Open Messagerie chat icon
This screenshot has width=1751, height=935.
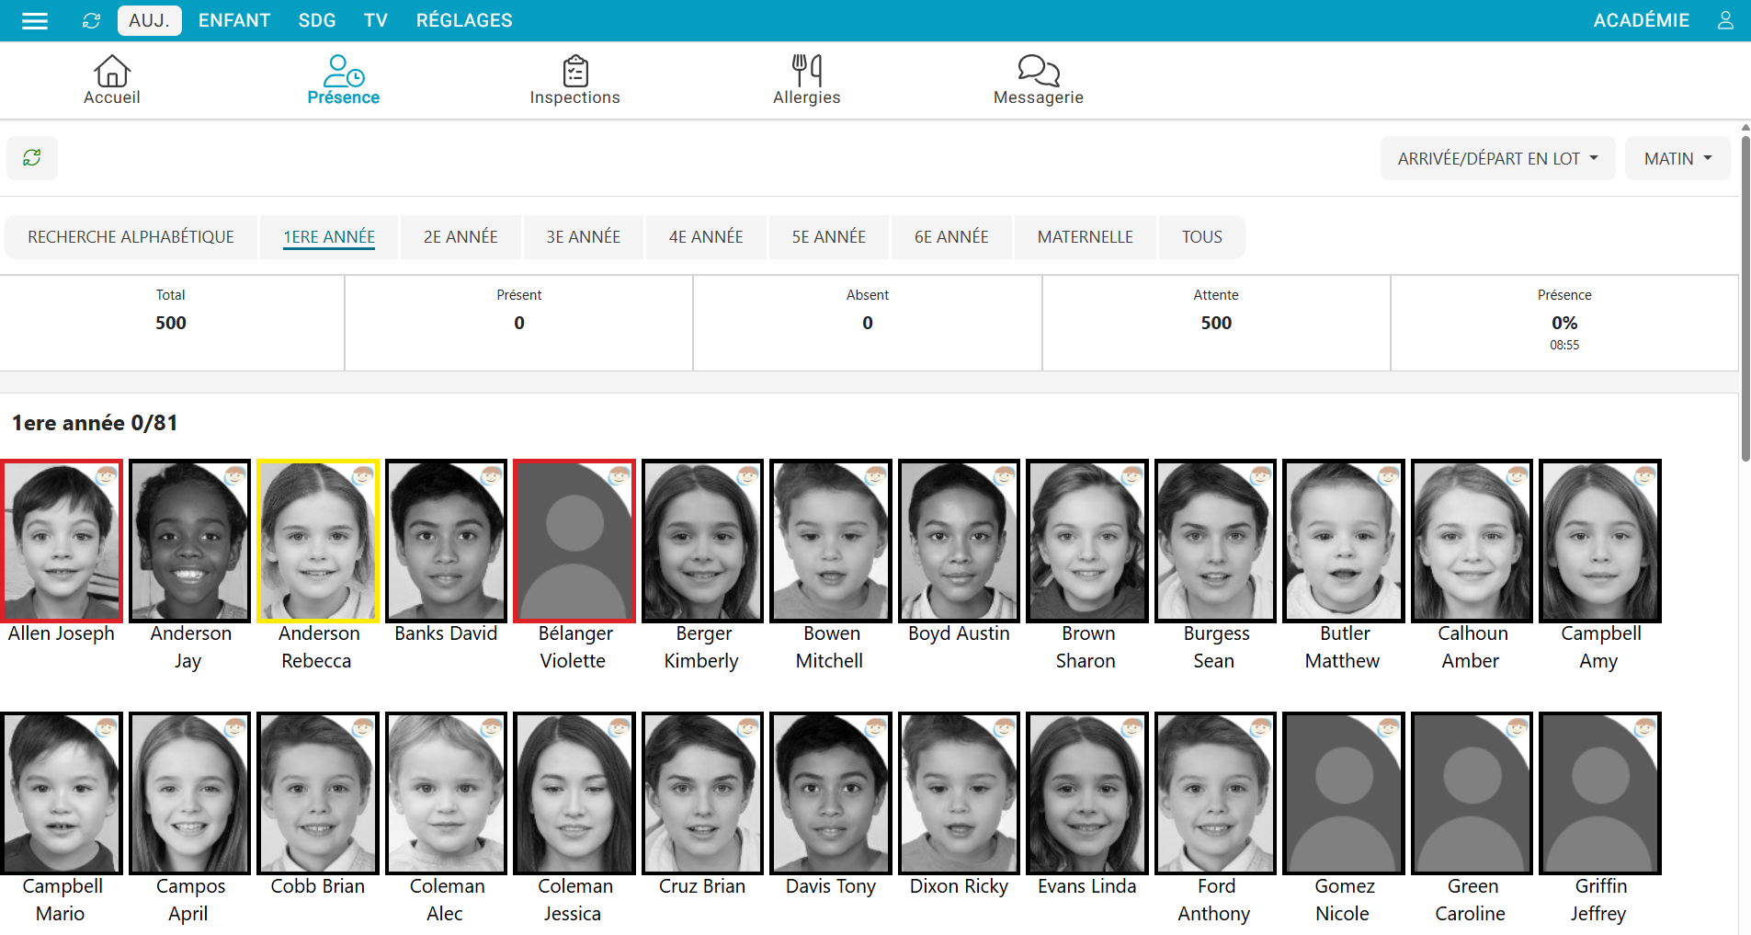pos(1038,72)
